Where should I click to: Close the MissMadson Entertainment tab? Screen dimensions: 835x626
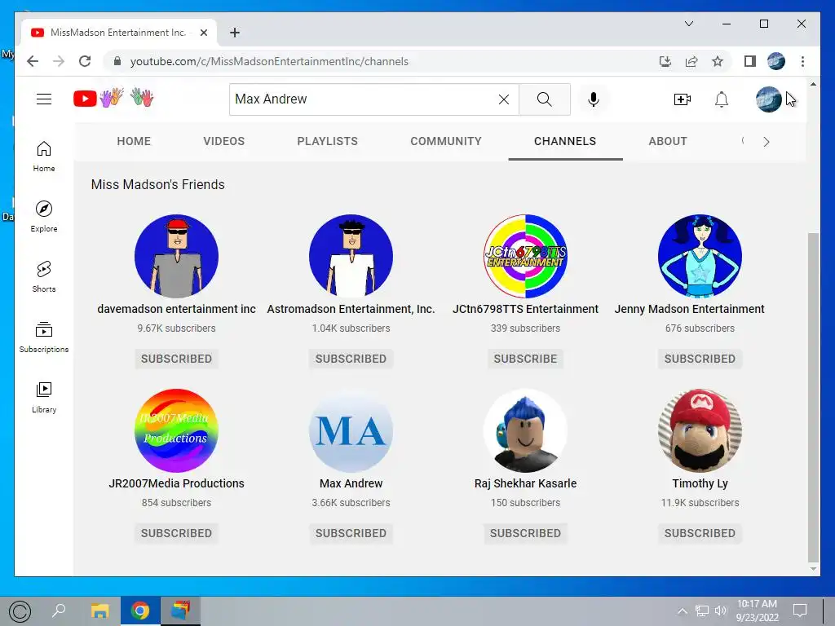point(203,33)
